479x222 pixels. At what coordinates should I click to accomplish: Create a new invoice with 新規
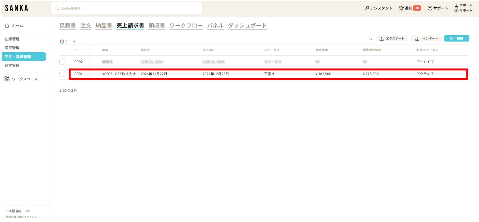[456, 39]
